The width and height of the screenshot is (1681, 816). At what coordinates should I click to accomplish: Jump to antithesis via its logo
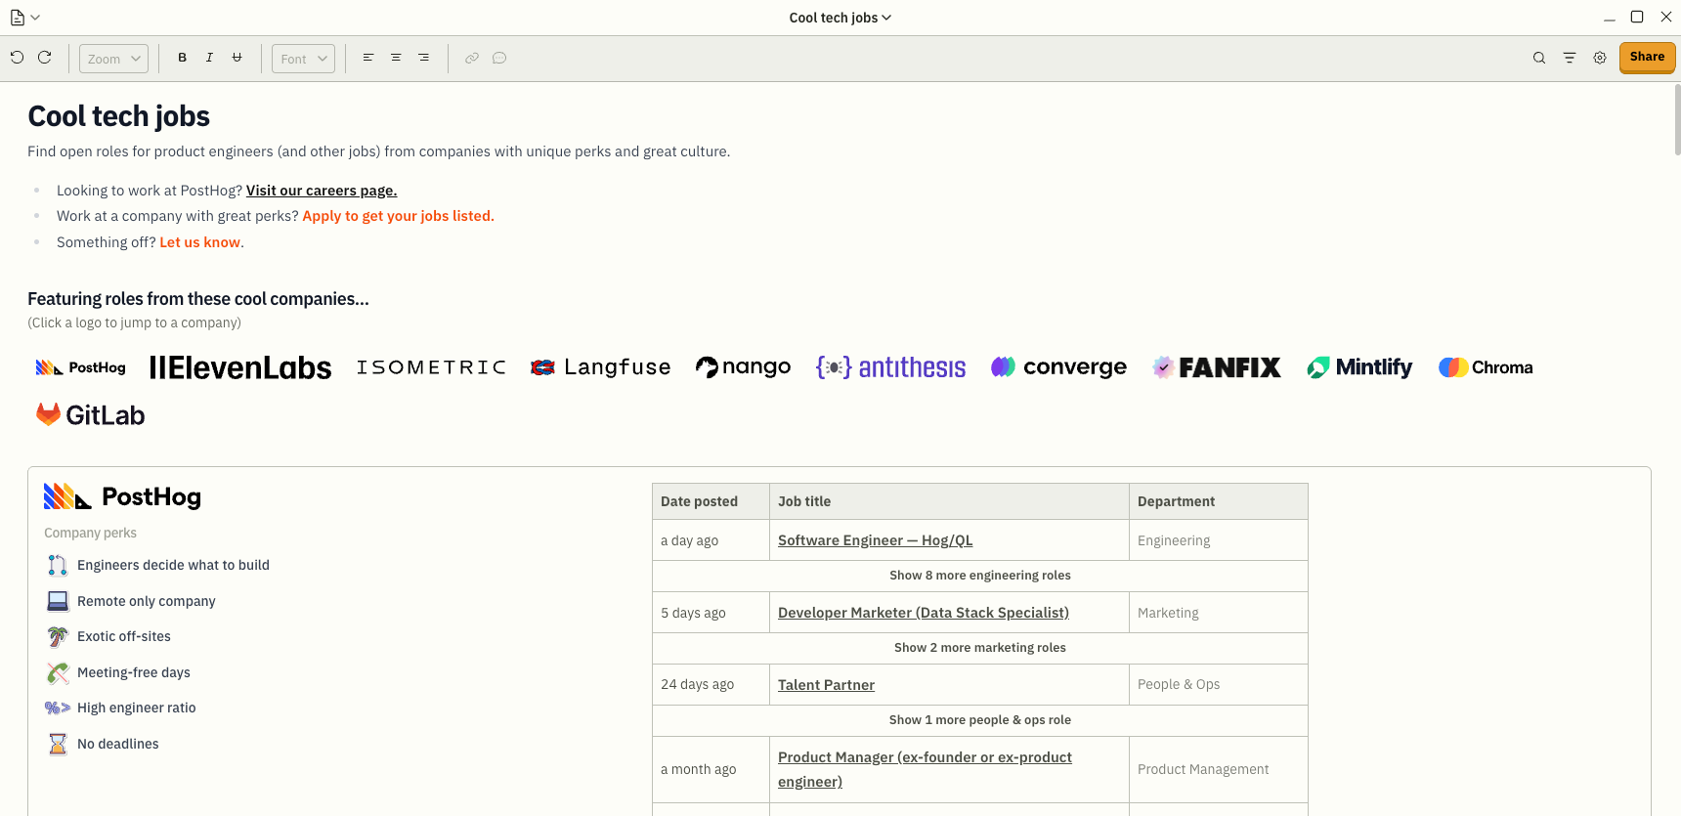tap(890, 367)
